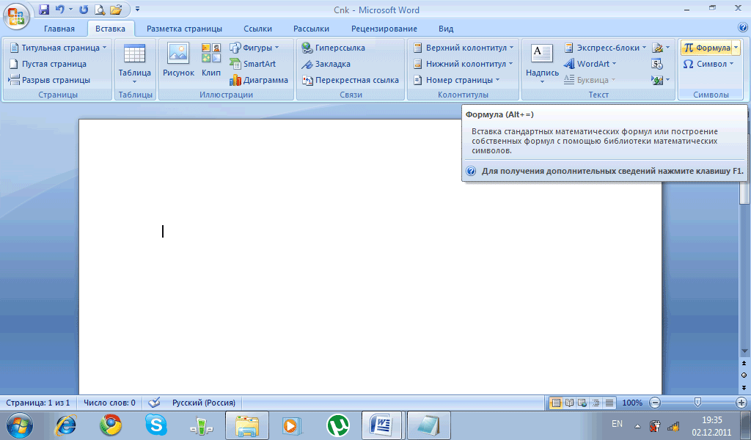Open the Разметка страницы tab
The image size is (751, 440).
coord(184,29)
